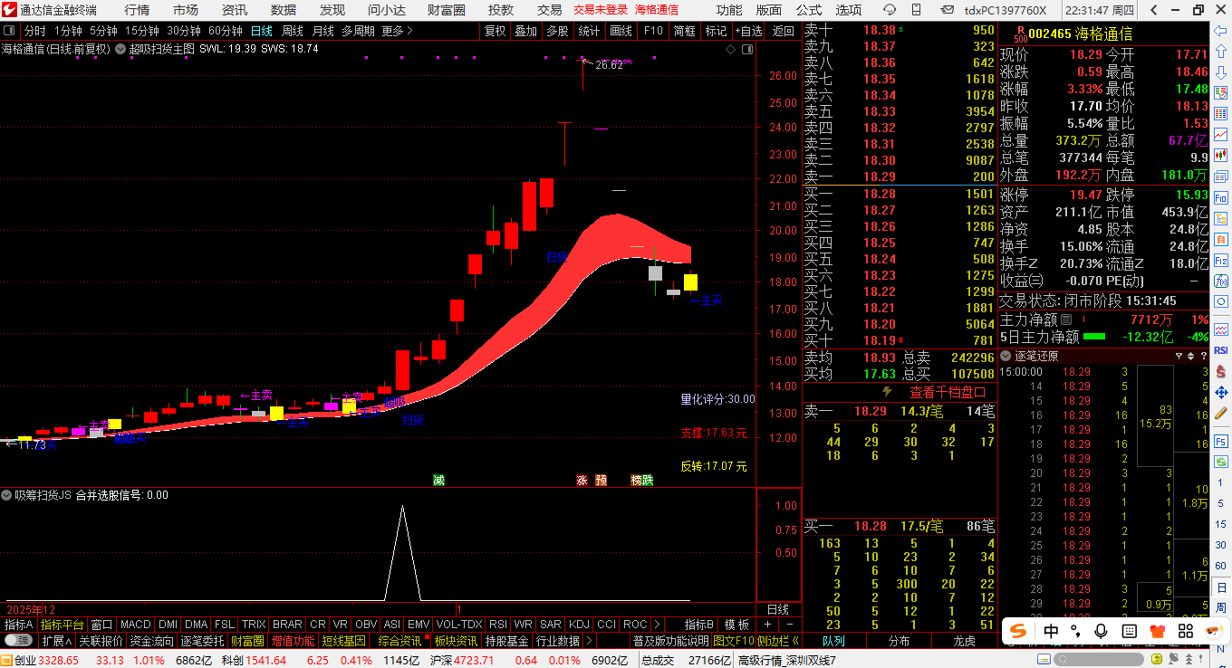Select the 1分钟 period
The image size is (1232, 668).
[x=68, y=30]
